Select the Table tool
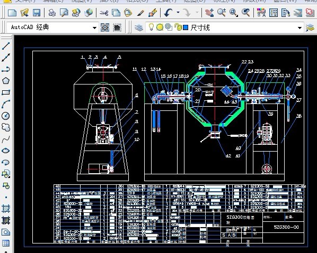The image size is (317, 253). [6, 243]
